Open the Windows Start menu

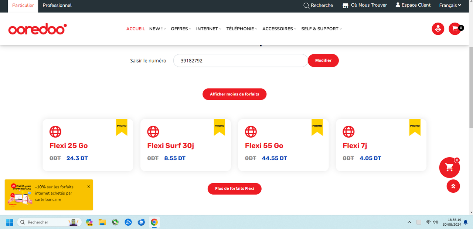(x=10, y=222)
